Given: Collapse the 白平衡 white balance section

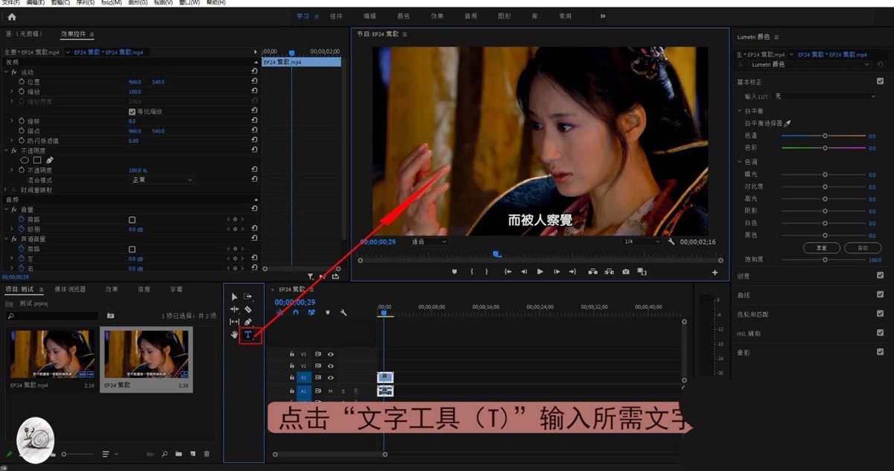Looking at the screenshot, I should click(x=740, y=111).
